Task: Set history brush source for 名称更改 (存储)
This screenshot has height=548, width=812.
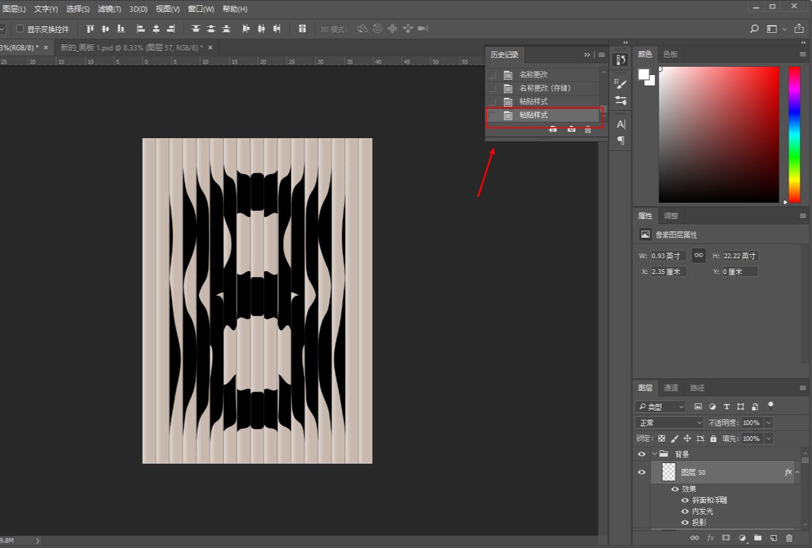Action: click(x=493, y=88)
